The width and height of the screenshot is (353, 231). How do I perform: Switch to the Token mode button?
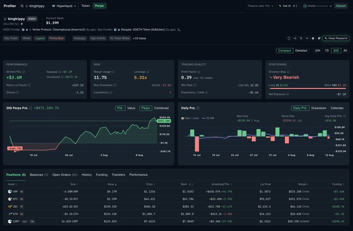[86, 6]
